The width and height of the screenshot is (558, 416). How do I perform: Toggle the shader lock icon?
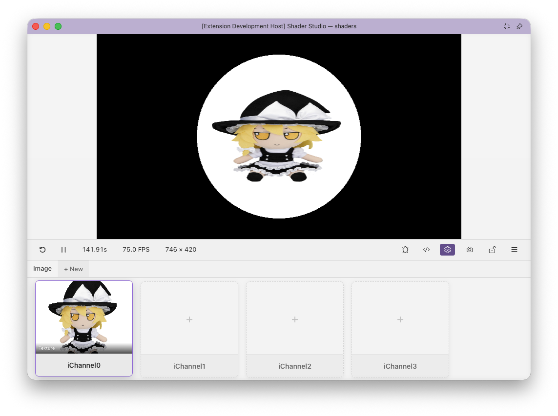click(x=492, y=250)
